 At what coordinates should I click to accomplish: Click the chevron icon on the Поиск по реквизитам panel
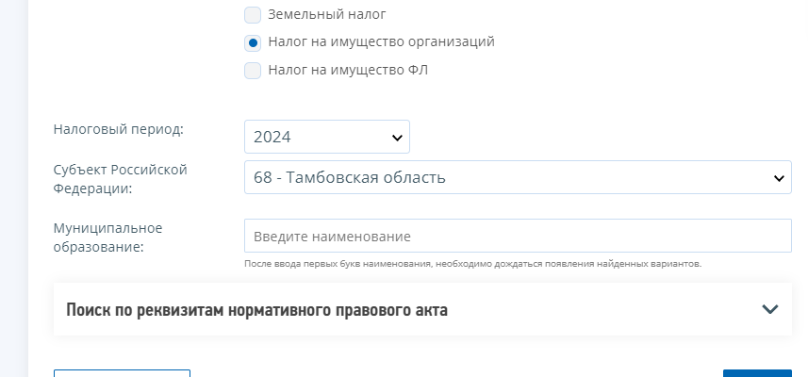pos(770,309)
